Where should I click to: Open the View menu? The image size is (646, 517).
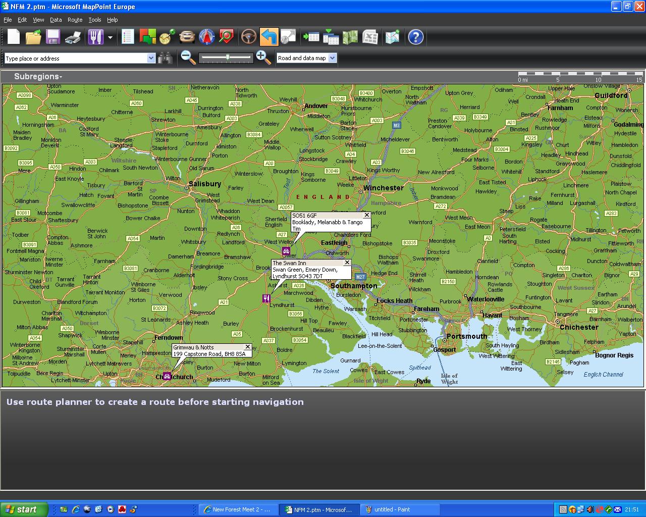click(x=38, y=20)
